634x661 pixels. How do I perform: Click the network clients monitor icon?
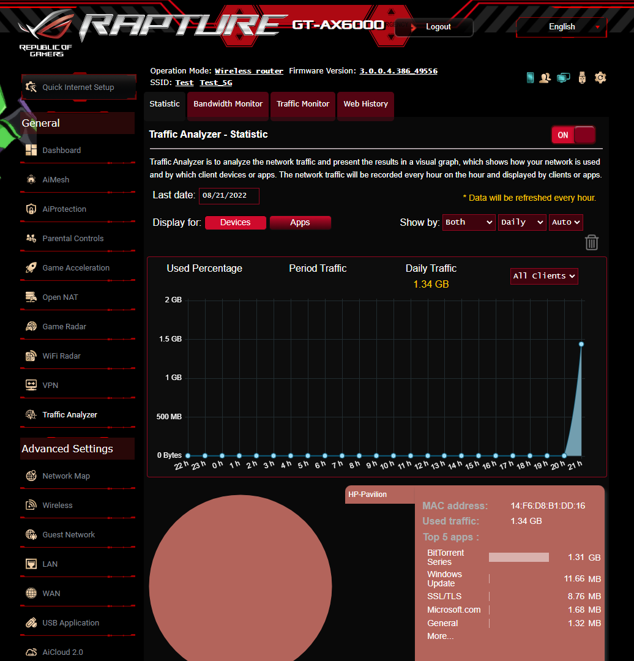pos(563,78)
